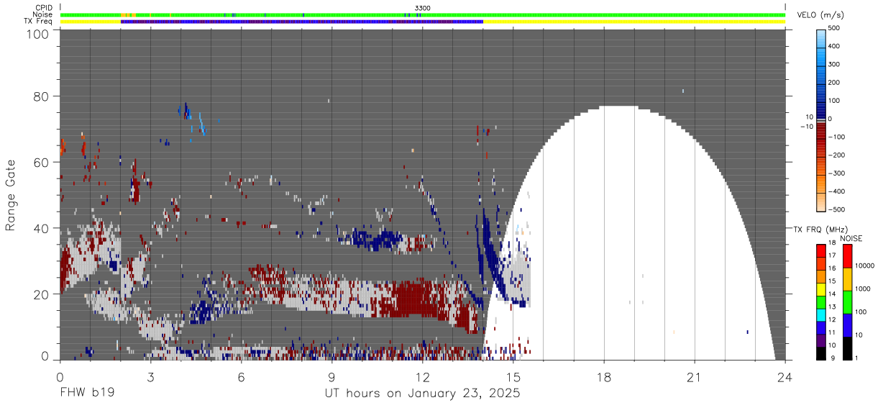The width and height of the screenshot is (883, 408).
Task: Click the 17 tick on TX FRQ legend
Action: (831, 255)
